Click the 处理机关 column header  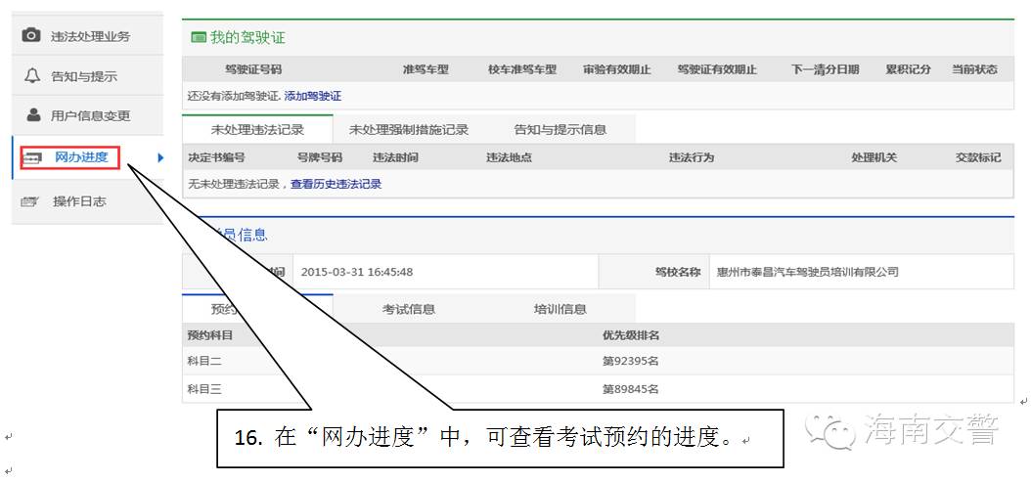pos(874,157)
